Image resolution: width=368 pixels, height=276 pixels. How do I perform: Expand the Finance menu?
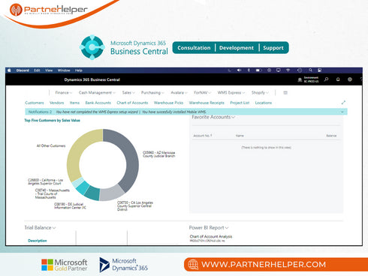click(x=64, y=92)
